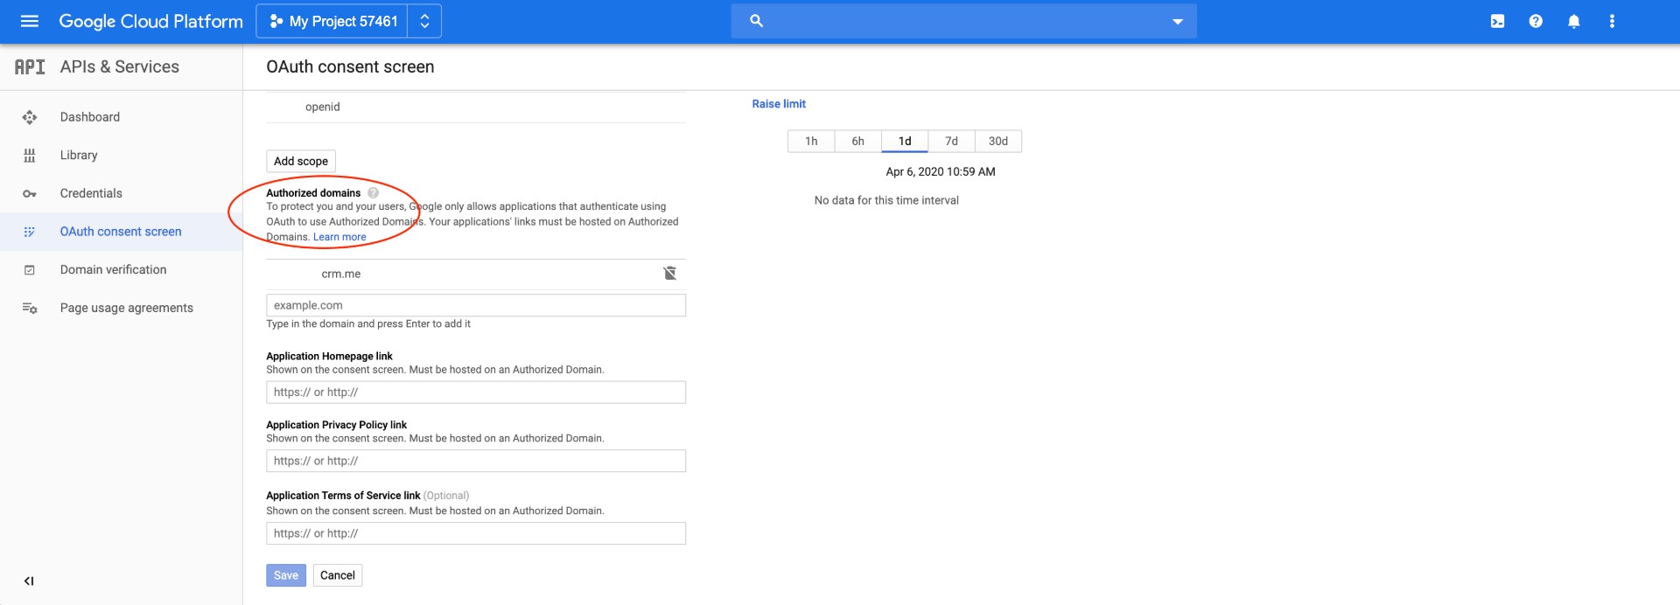The image size is (1680, 605).
Task: Click the Library sidebar icon
Action: (30, 156)
